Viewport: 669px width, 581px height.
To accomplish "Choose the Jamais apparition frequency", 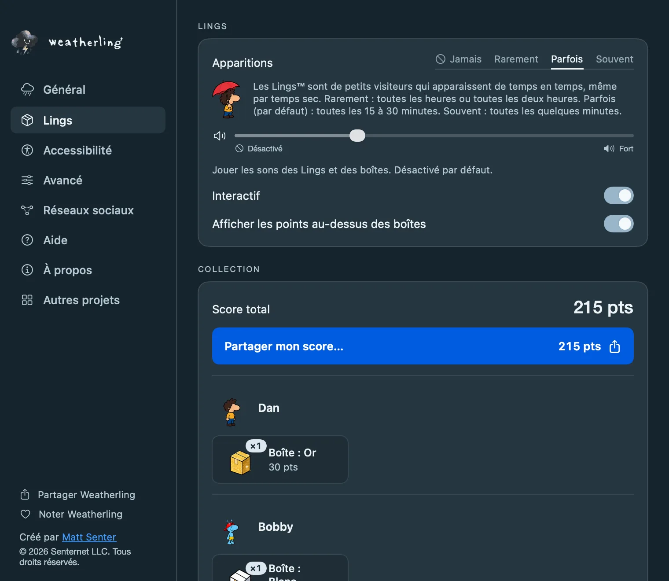I will click(x=458, y=59).
